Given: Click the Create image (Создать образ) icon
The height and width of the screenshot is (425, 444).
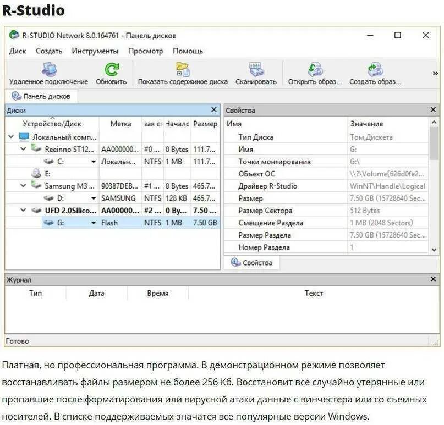Looking at the screenshot, I should click(x=375, y=69).
